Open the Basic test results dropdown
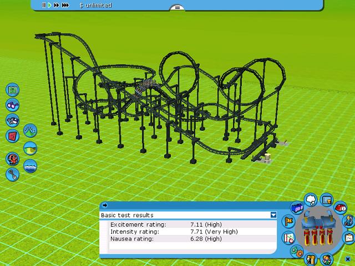Viewport: 355px width, 266px height. [273, 215]
